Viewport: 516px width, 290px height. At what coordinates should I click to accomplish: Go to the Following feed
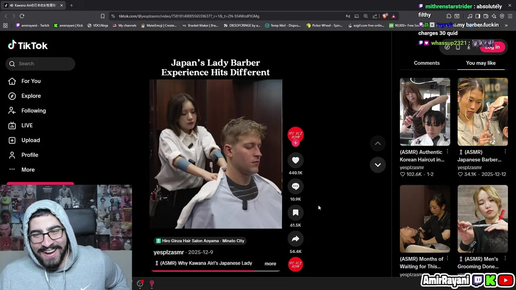point(27,111)
